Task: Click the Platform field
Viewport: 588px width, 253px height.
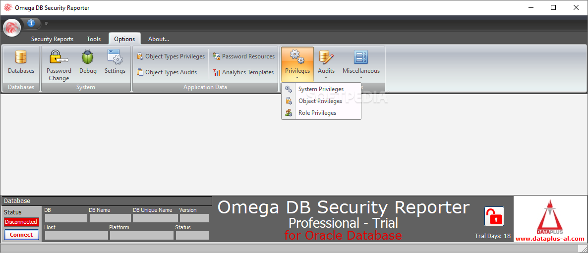Action: [142, 235]
